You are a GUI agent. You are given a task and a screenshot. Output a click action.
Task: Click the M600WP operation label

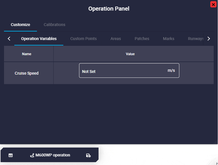coord(53,155)
